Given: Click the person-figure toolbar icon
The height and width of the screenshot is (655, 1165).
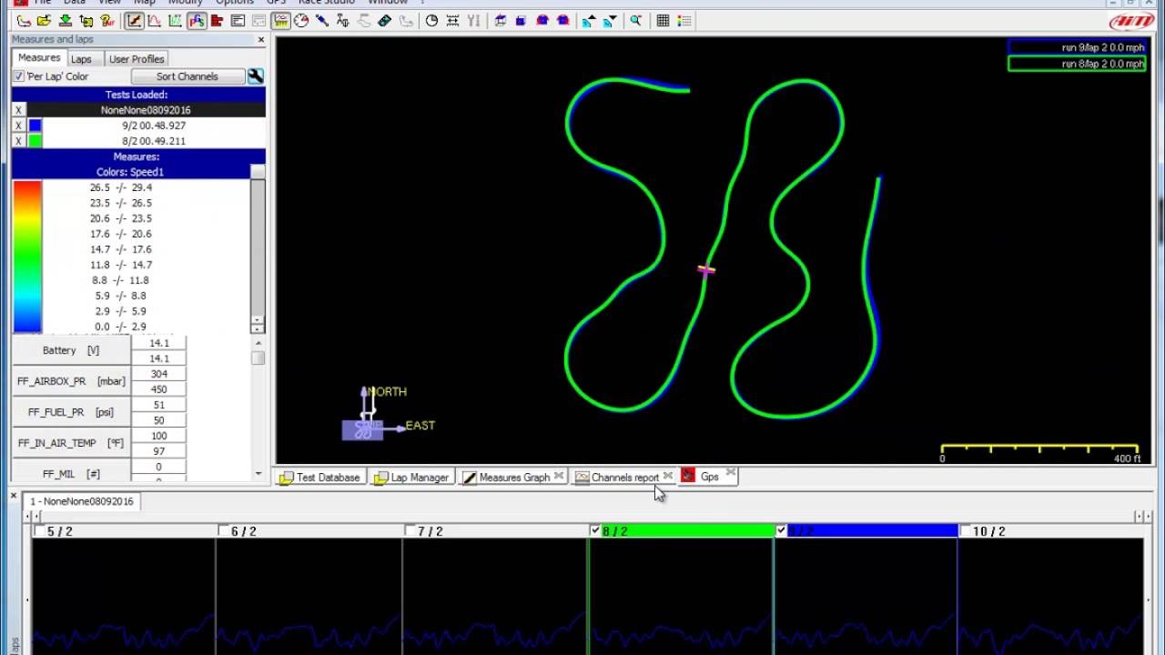Looking at the screenshot, I should [x=342, y=20].
